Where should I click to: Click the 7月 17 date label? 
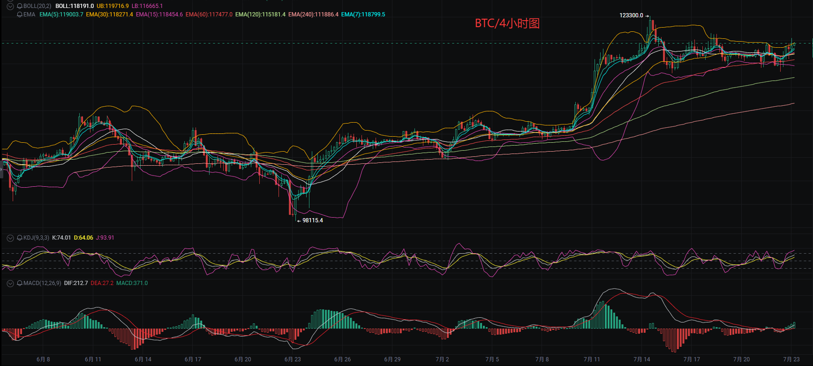click(692, 359)
